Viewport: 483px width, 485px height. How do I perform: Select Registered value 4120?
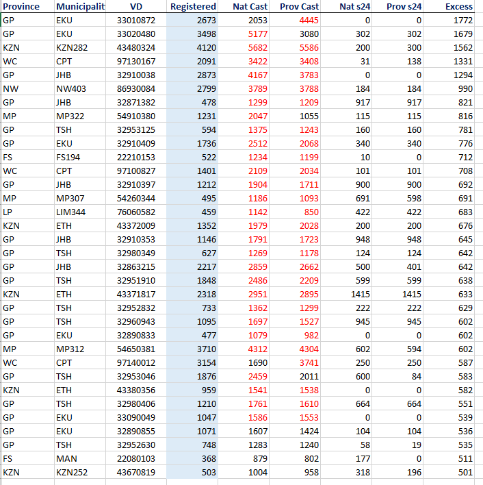click(x=207, y=48)
